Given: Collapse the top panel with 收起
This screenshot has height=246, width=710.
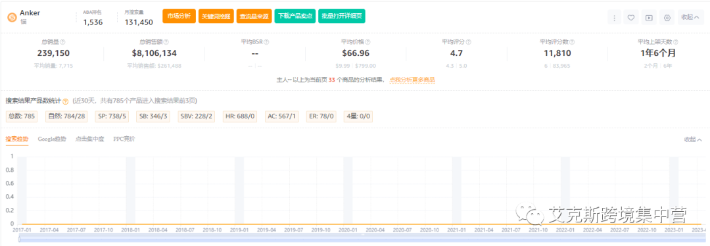Looking at the screenshot, I should 690,17.
